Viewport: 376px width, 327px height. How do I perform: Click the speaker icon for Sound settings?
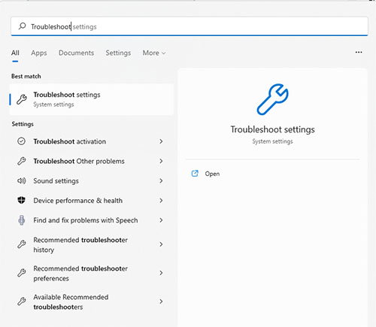point(22,180)
